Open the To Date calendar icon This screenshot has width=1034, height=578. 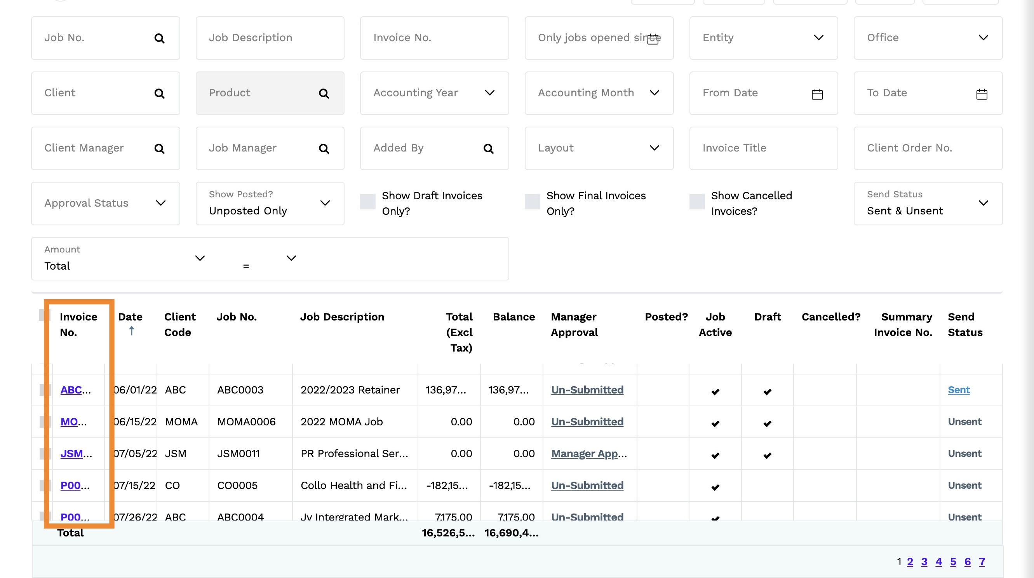click(982, 94)
